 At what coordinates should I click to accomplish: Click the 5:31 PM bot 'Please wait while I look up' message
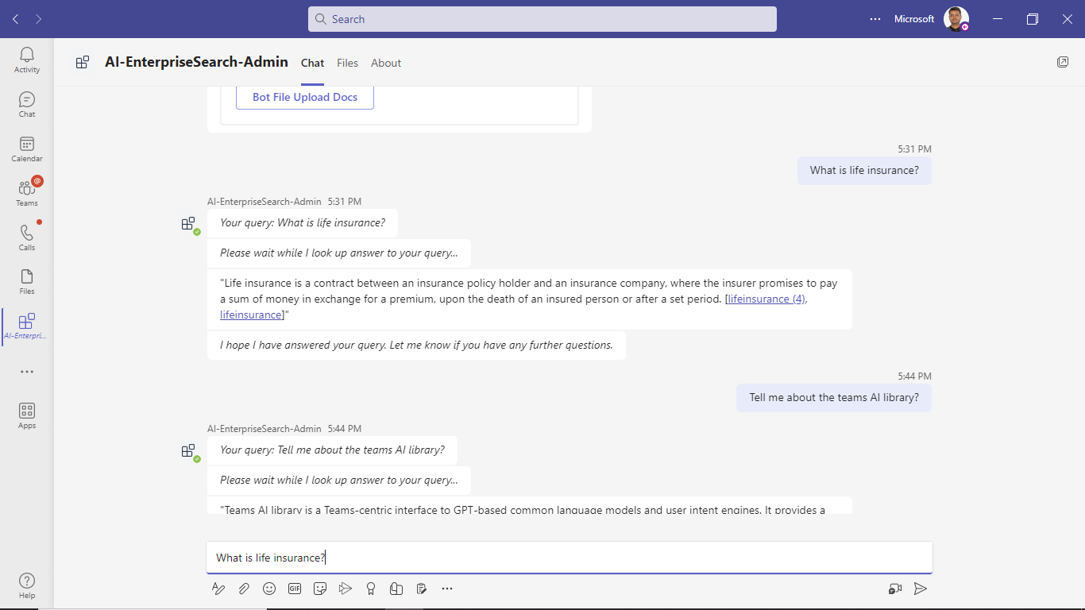339,253
